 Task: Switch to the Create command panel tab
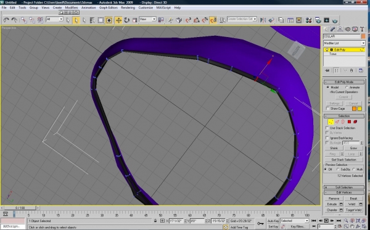coord(326,29)
